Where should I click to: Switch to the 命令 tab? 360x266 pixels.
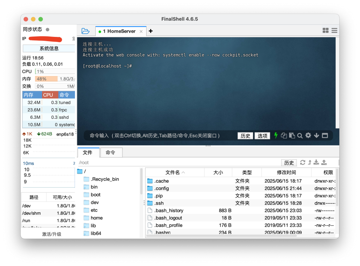click(x=110, y=153)
